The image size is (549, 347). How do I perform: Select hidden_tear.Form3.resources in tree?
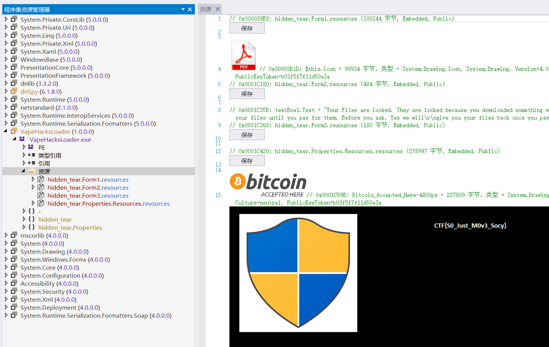pyautogui.click(x=88, y=195)
